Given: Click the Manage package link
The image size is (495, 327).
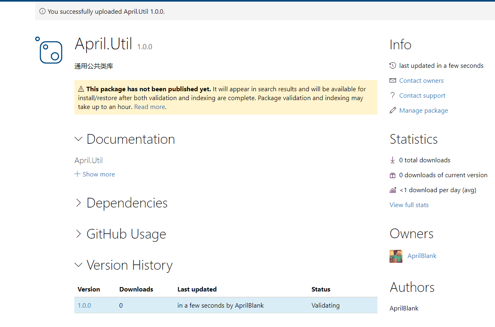Looking at the screenshot, I should 423,110.
